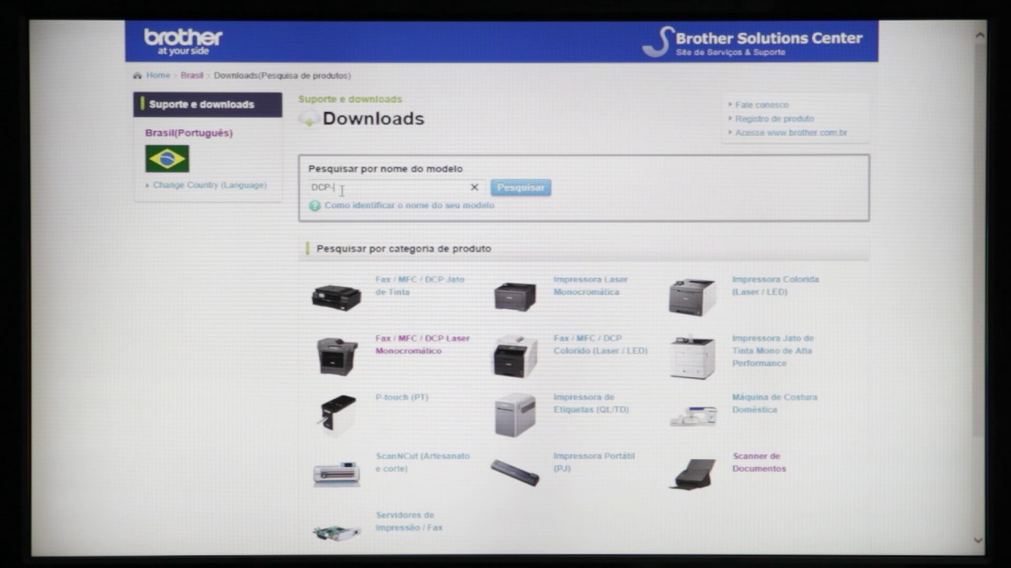Viewport: 1011px width, 568px height.
Task: Click the scrollbar down arrow
Action: tap(979, 540)
